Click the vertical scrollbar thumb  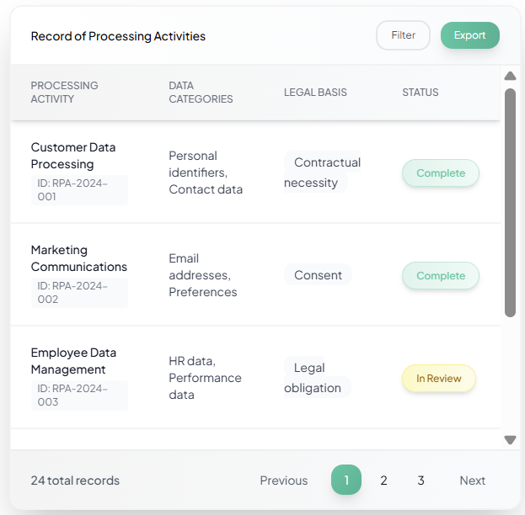point(510,202)
